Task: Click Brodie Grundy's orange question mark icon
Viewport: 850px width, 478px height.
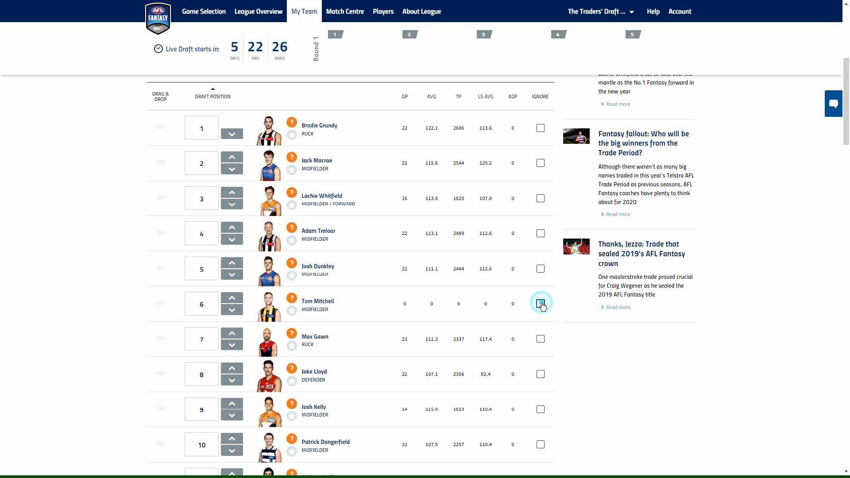Action: pyautogui.click(x=291, y=122)
